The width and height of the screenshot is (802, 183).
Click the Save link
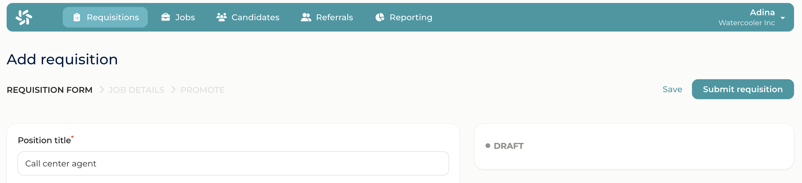point(672,90)
